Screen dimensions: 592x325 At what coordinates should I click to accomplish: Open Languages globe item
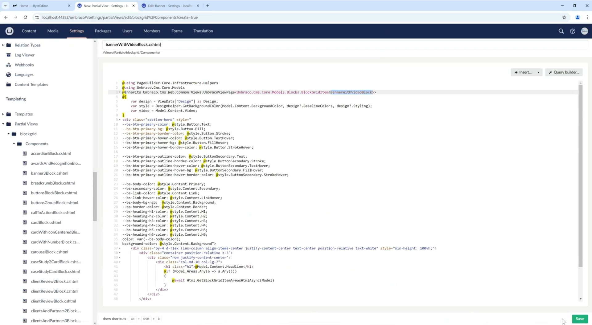point(24,75)
